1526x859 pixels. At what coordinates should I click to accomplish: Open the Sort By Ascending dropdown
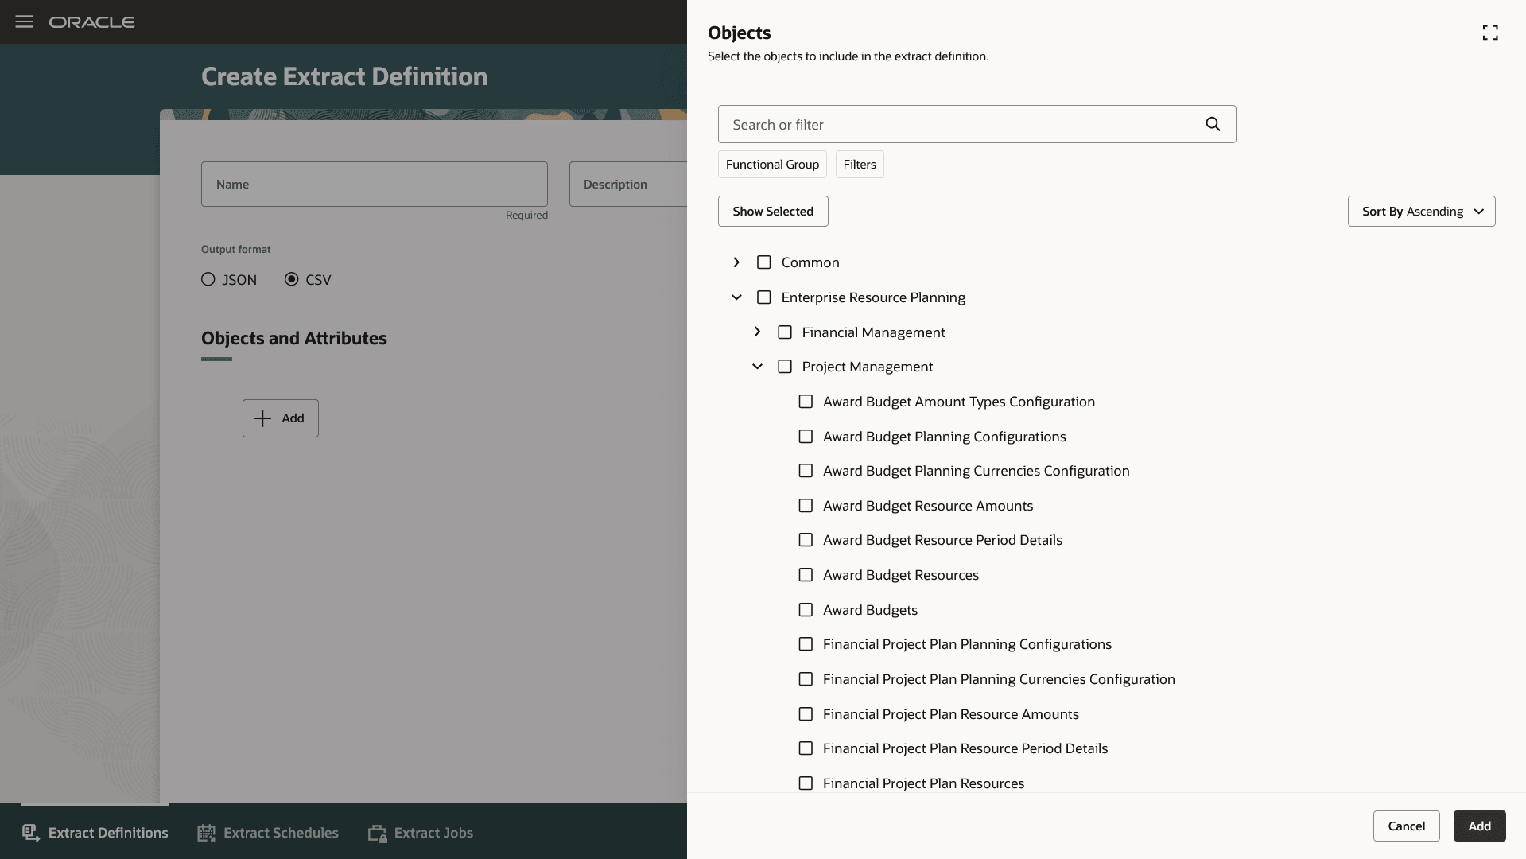coord(1421,211)
